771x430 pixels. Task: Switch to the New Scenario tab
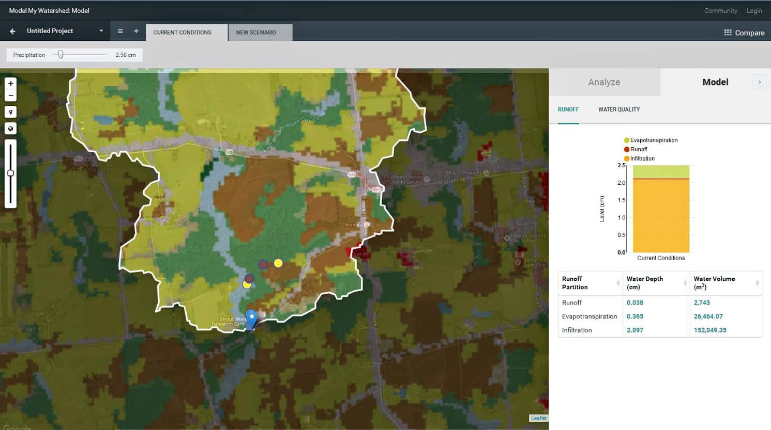tap(260, 32)
